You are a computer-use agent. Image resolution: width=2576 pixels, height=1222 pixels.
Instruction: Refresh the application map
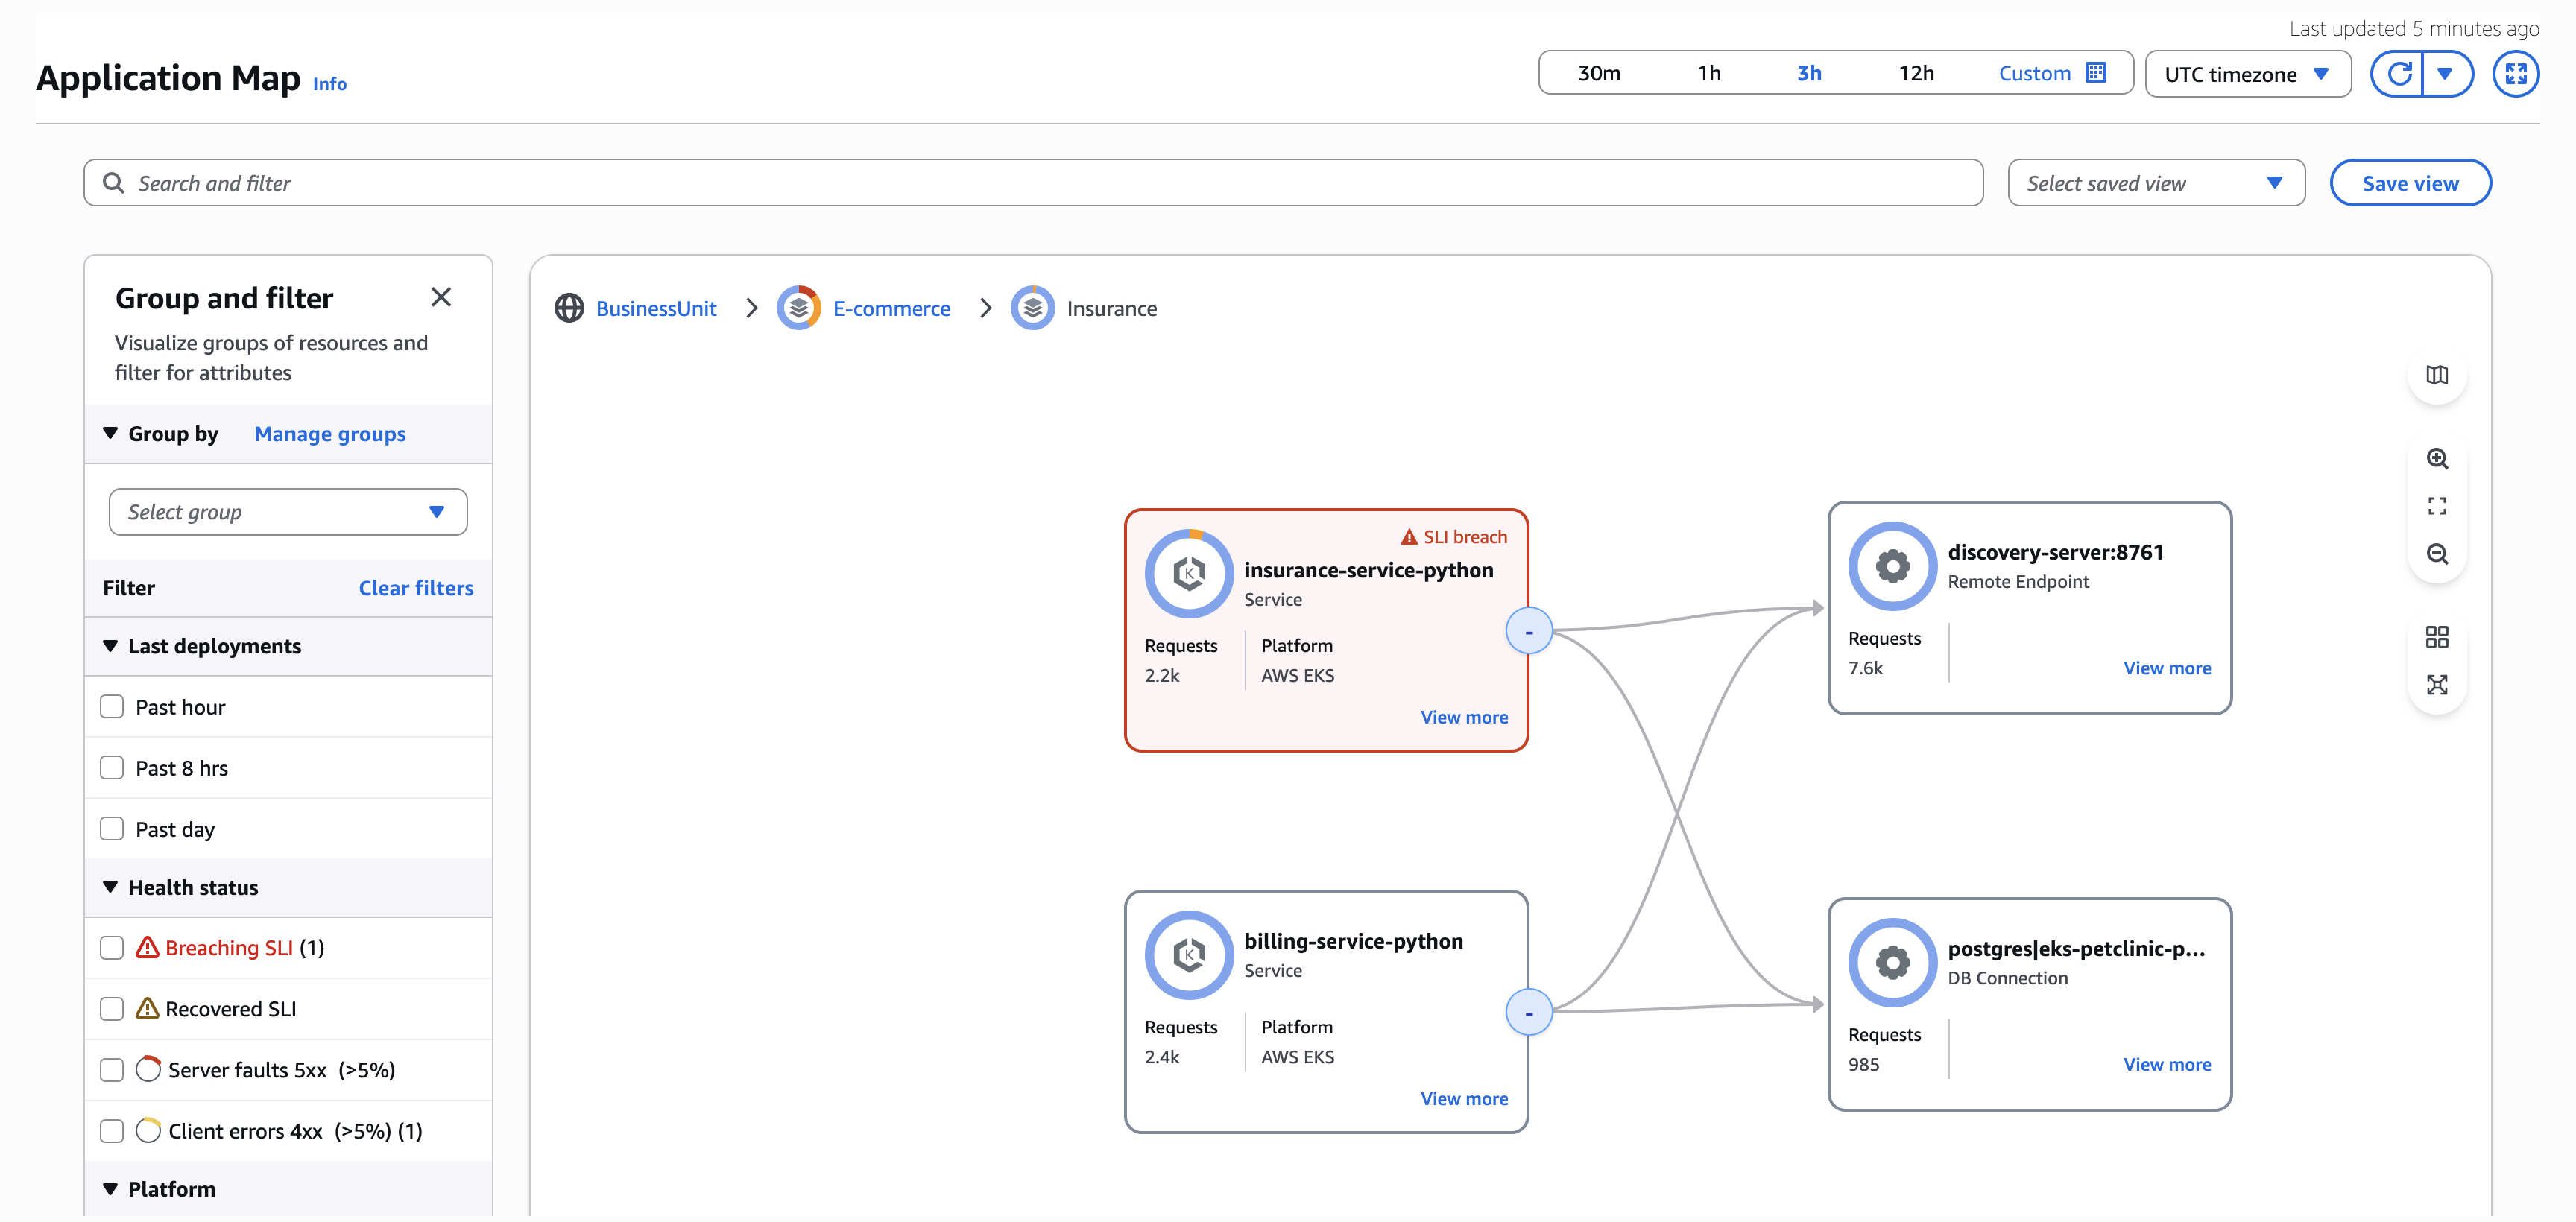click(x=2399, y=73)
